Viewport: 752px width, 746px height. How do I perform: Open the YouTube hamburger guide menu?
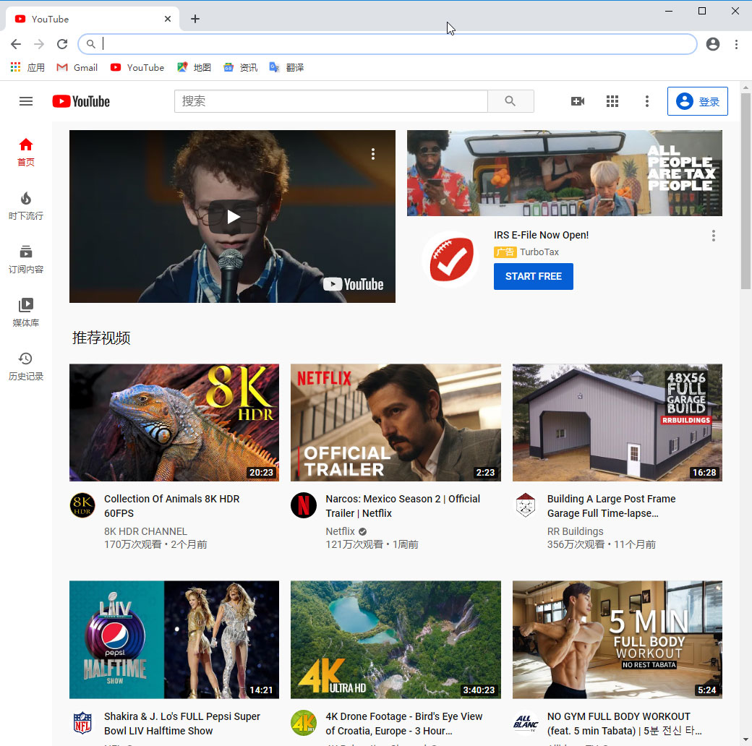click(x=26, y=101)
